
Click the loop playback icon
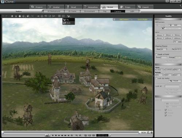pos(72,135)
